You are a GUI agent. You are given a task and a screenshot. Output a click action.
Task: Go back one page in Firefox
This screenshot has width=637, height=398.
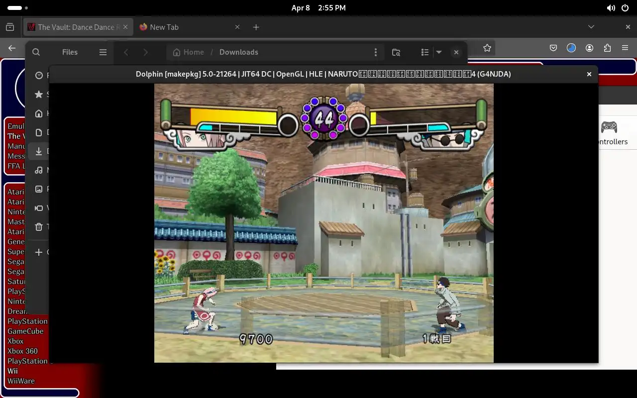tap(12, 48)
